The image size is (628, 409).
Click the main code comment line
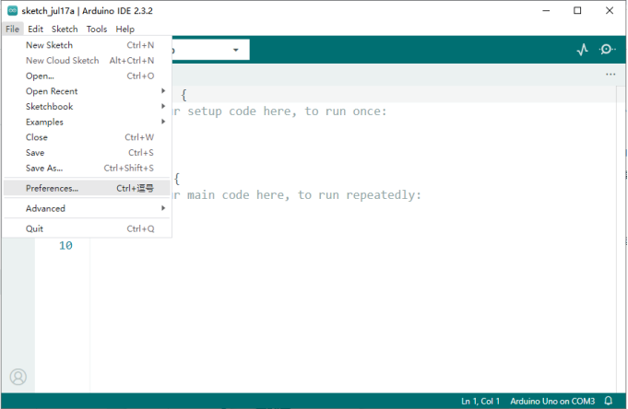297,195
